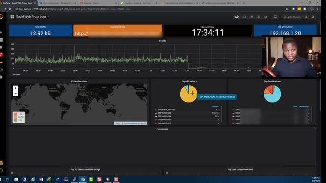Viewport: 326px width, 183px height.
Task: Switch to the grafana-squid-graylog GitHub tab
Action: pyautogui.click(x=220, y=3)
